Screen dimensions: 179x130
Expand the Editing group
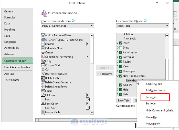(124, 34)
